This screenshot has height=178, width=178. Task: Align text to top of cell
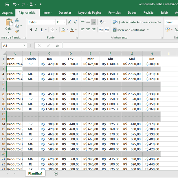82,21
